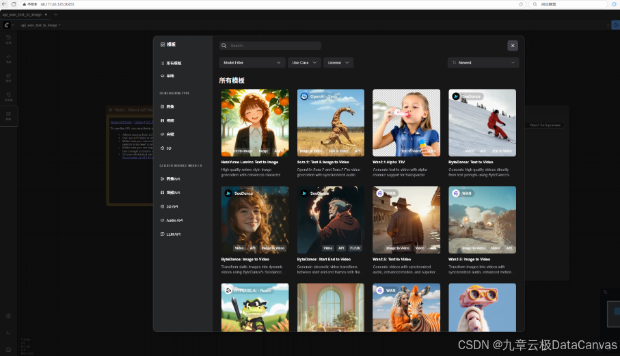
Task: Click SeeDance badge on ByteDance Image to Video card
Action: [239, 193]
